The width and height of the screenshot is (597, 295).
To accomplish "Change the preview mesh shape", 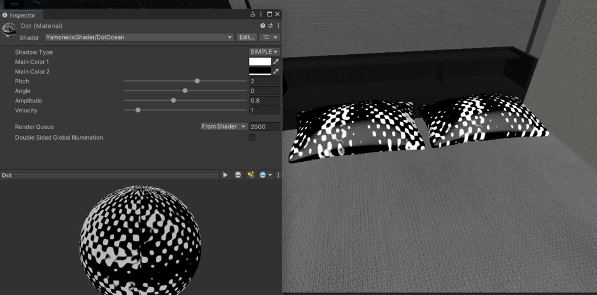I will coord(238,175).
